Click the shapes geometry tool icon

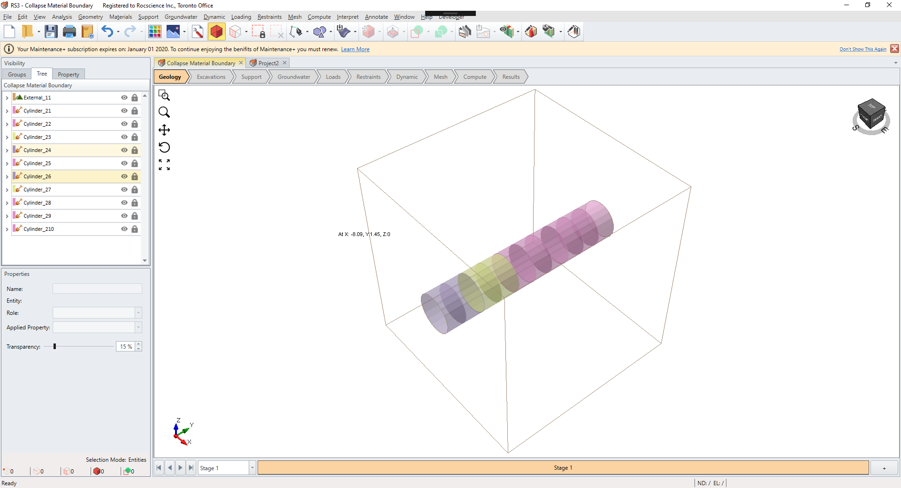(320, 31)
